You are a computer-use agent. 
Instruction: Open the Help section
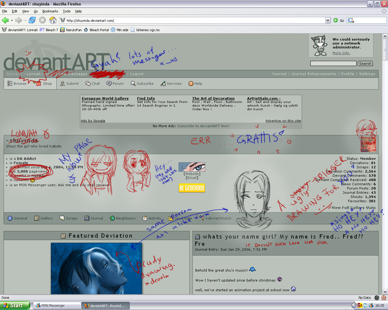[x=195, y=84]
